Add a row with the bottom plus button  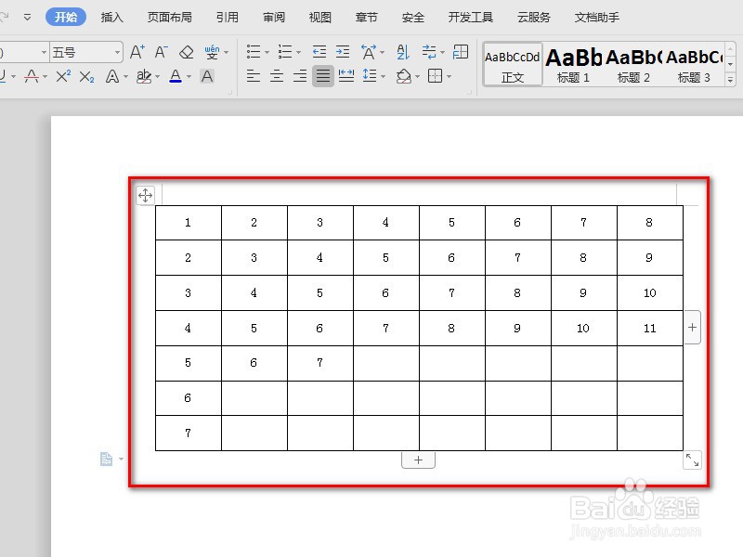[x=418, y=460]
